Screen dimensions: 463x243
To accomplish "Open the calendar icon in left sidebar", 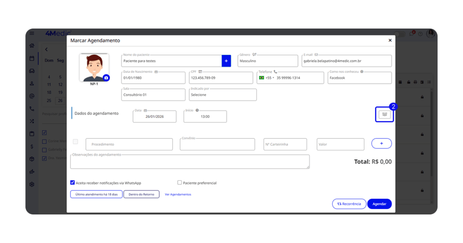I will point(32,58).
